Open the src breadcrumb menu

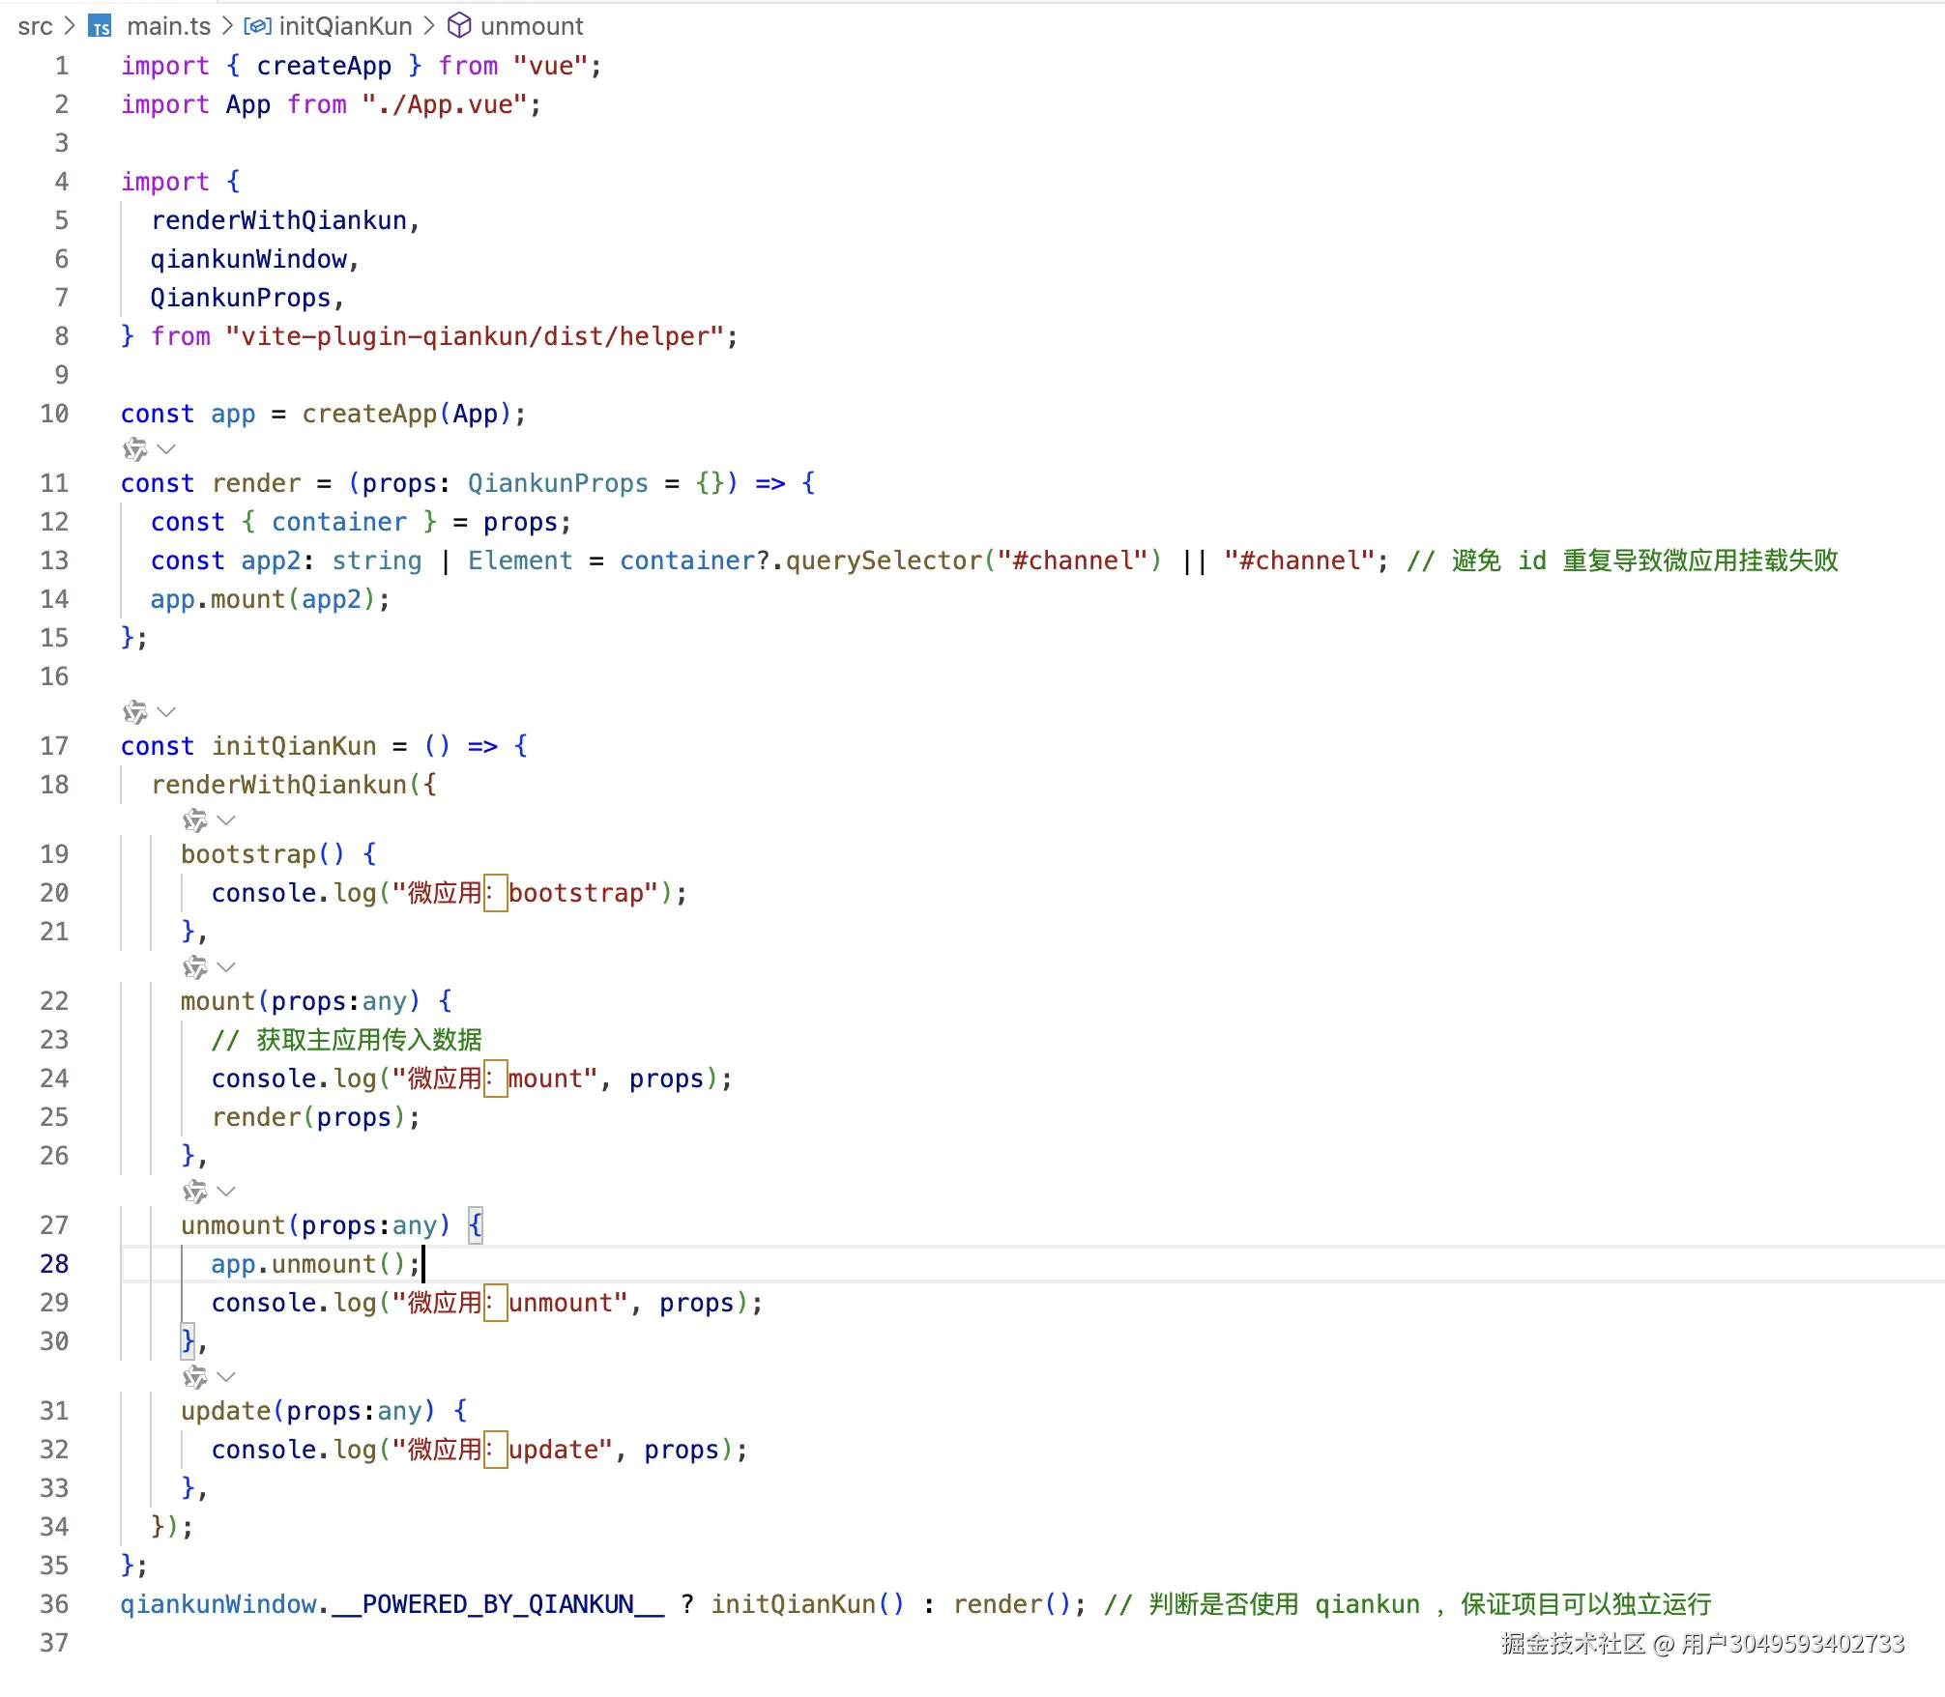point(37,26)
